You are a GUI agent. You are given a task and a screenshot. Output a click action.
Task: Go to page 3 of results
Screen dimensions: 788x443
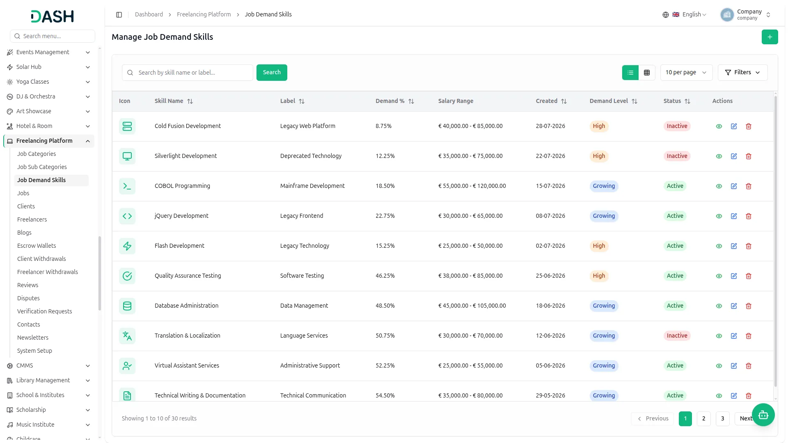click(x=722, y=419)
